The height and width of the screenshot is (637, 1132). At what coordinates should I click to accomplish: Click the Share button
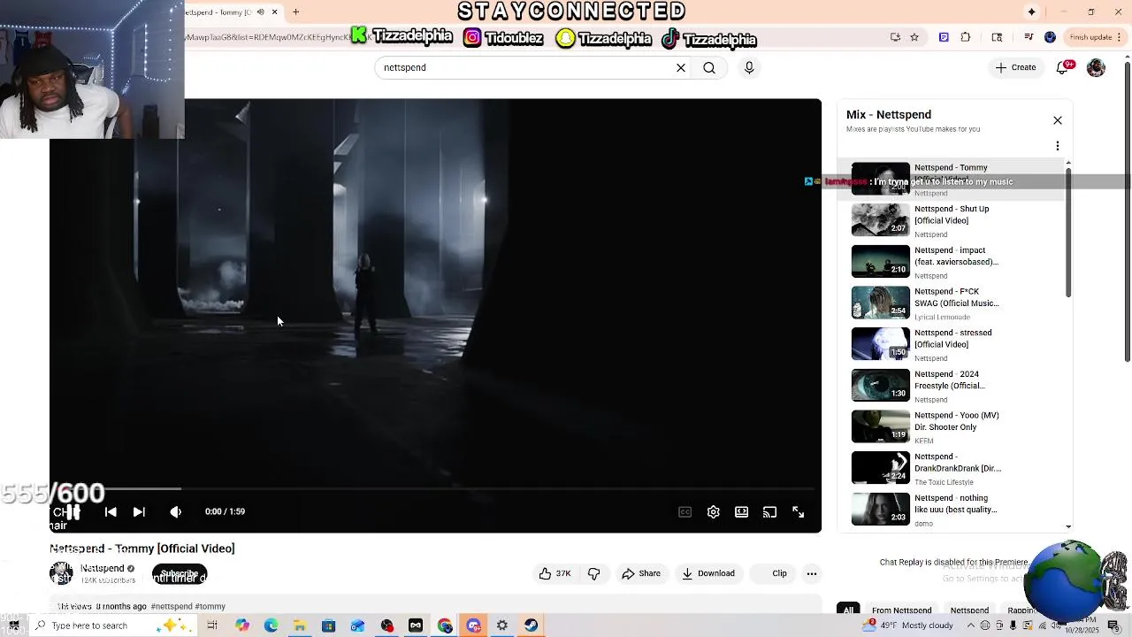coord(641,573)
